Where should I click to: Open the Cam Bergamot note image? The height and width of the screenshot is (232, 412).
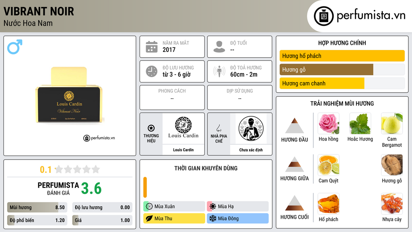(x=392, y=123)
